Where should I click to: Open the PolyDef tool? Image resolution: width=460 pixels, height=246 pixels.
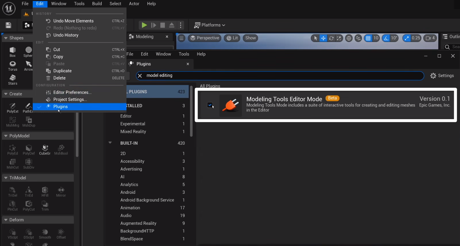coord(29,150)
